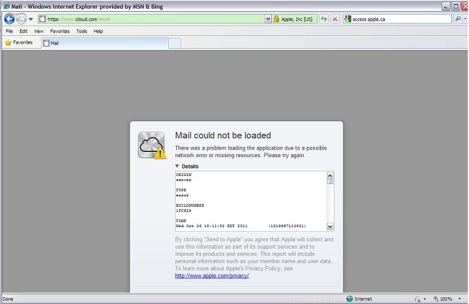Image resolution: width=469 pixels, height=304 pixels.
Task: Expand the address bar history dropdown
Action: click(268, 19)
